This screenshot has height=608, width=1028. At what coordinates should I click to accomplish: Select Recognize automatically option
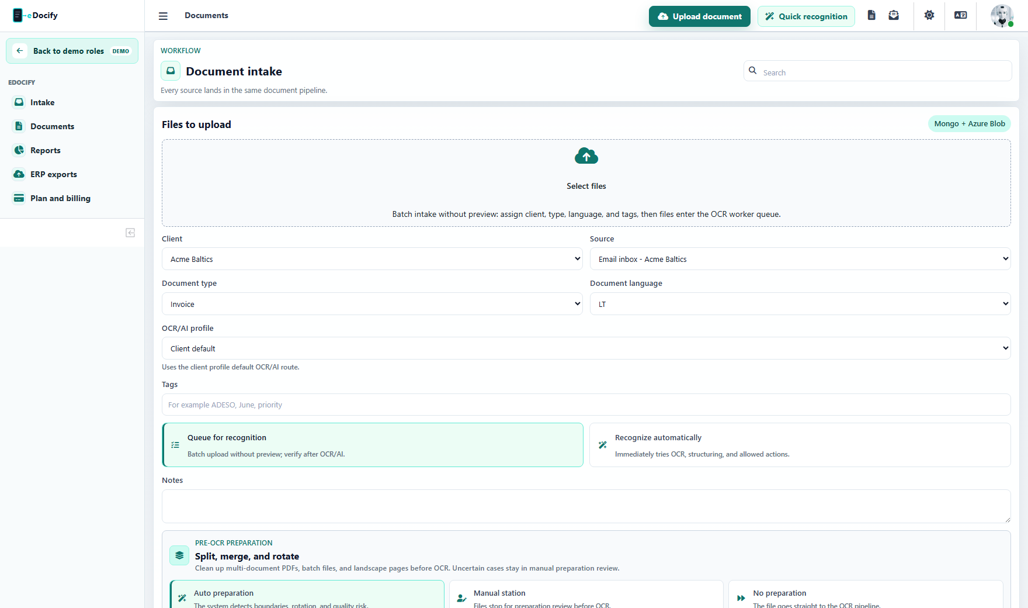coord(800,445)
